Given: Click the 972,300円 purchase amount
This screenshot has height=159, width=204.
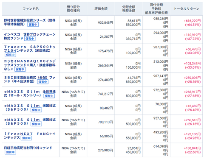Looking at the screenshot, I should click(161, 90).
